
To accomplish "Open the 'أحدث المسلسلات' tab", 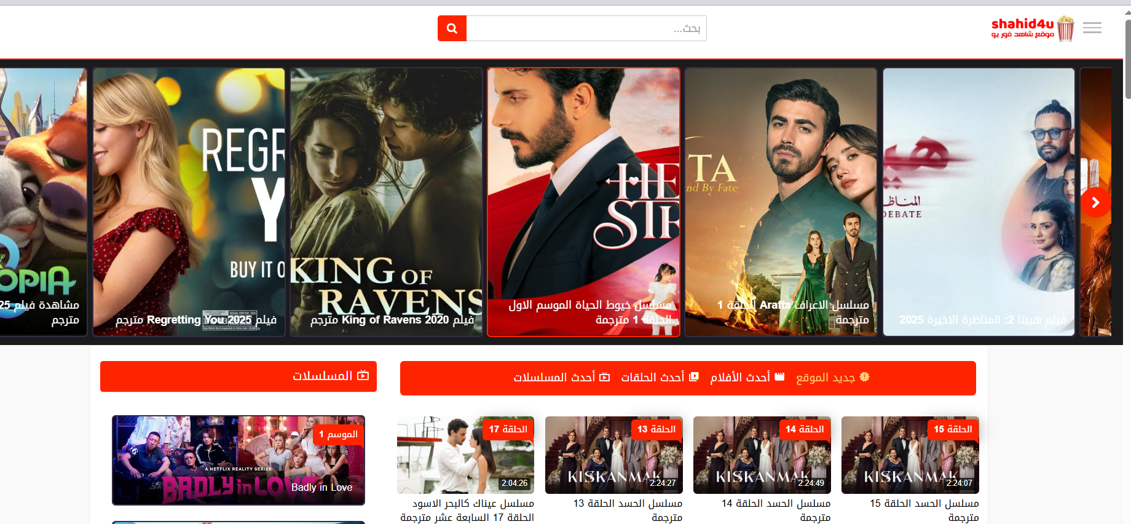I will (561, 377).
